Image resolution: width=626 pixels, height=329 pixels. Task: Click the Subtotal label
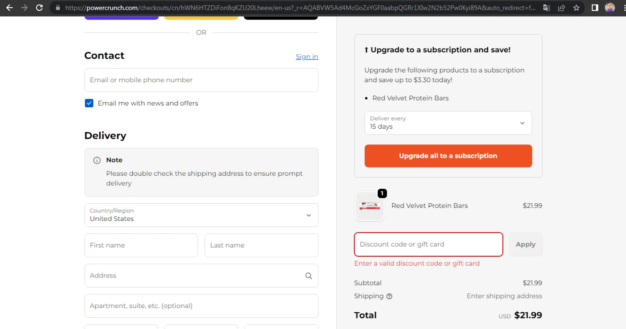[x=368, y=283]
